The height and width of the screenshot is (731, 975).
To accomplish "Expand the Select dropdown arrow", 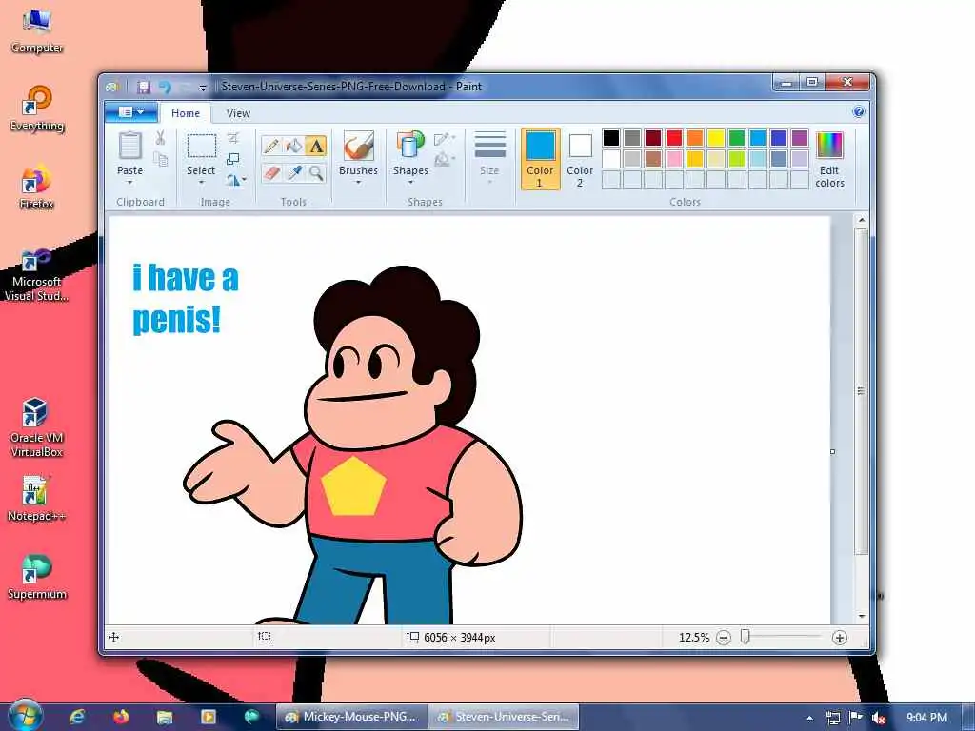I will tap(202, 183).
